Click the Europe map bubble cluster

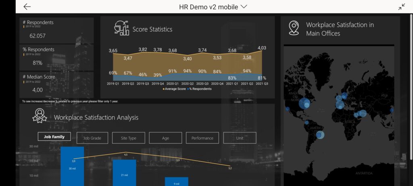coord(340,104)
